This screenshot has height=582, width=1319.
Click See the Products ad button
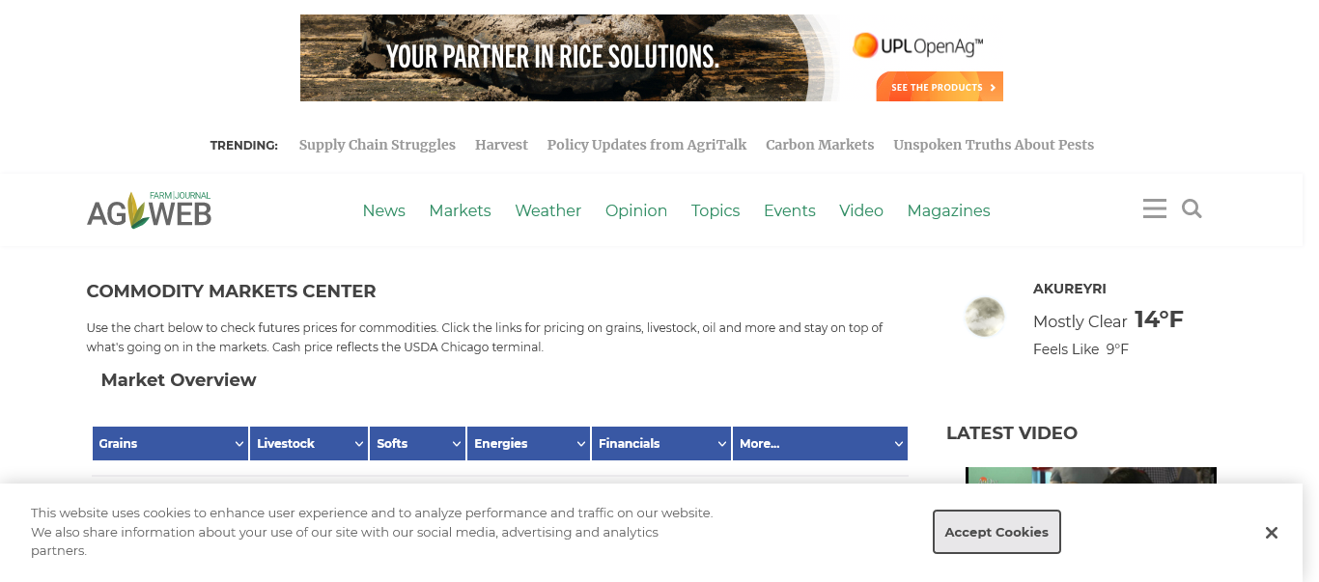point(939,87)
